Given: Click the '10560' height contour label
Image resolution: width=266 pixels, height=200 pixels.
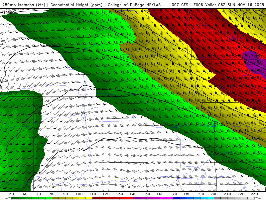Looking at the screenshot, I should (x=9, y=13).
